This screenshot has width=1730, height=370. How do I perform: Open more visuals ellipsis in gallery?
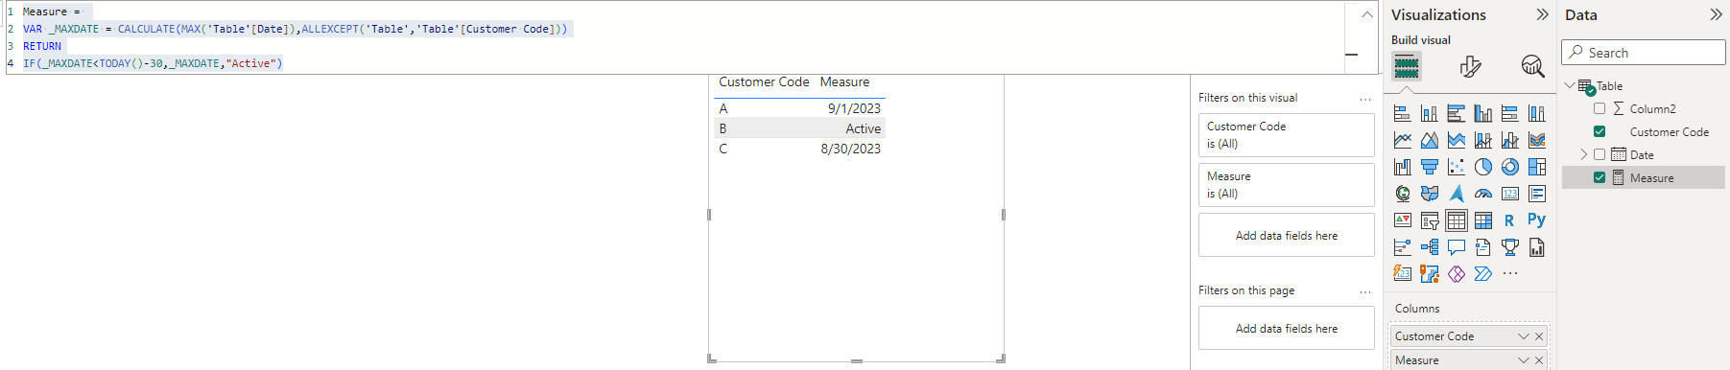point(1510,273)
